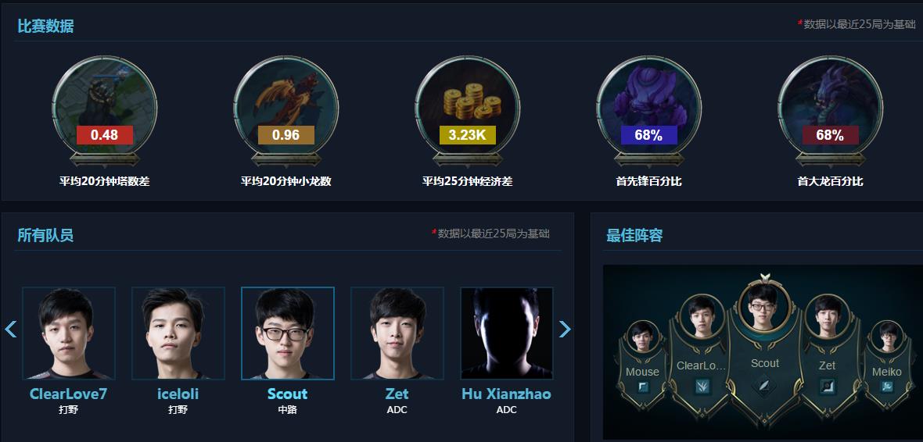Click the dragon stat icon showing 0.96
The height and width of the screenshot is (442, 923).
point(286,108)
